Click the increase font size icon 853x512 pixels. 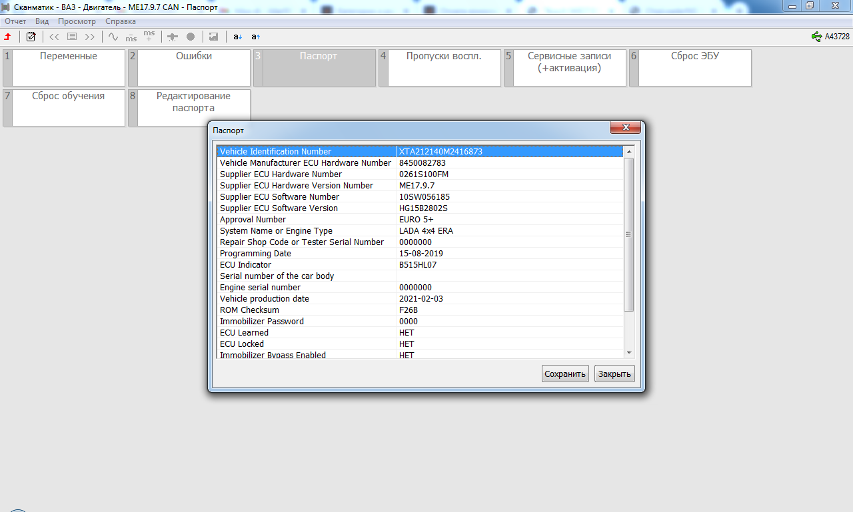[x=256, y=37]
